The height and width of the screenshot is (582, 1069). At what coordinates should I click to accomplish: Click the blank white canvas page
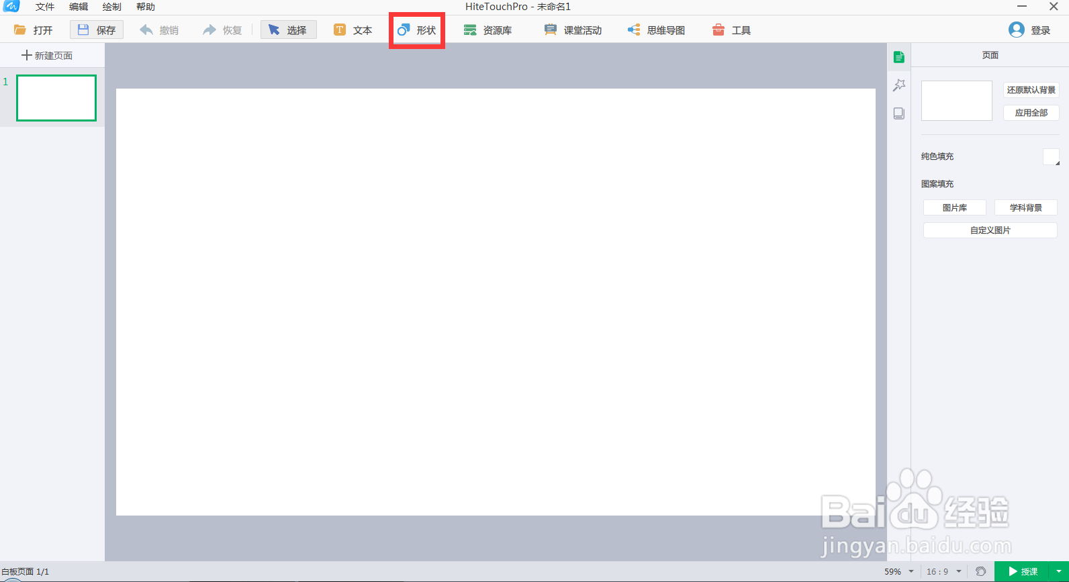click(x=496, y=302)
